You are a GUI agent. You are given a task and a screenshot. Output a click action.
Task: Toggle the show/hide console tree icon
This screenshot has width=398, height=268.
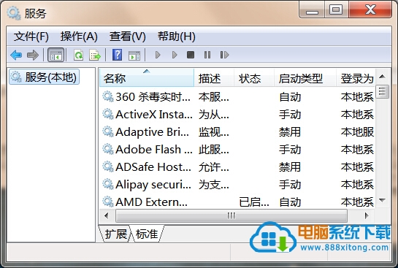tap(56, 55)
